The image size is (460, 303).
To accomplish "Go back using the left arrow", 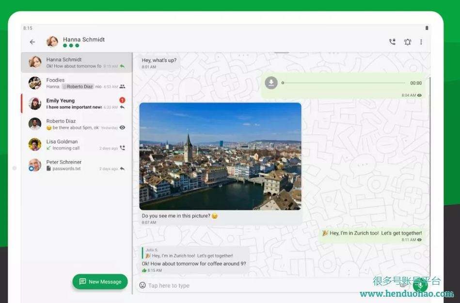I will pos(32,42).
